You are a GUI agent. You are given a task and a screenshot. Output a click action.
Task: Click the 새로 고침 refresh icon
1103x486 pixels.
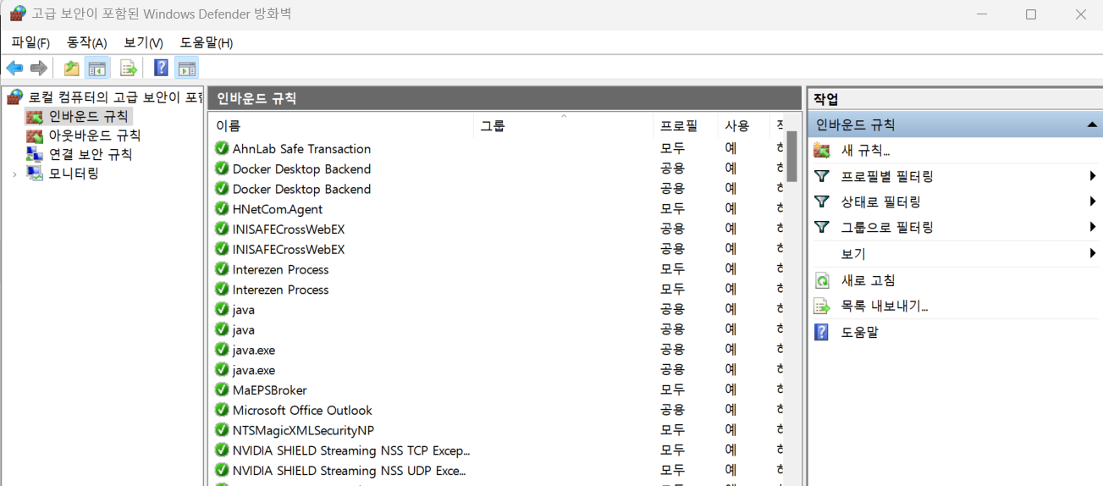(x=822, y=280)
